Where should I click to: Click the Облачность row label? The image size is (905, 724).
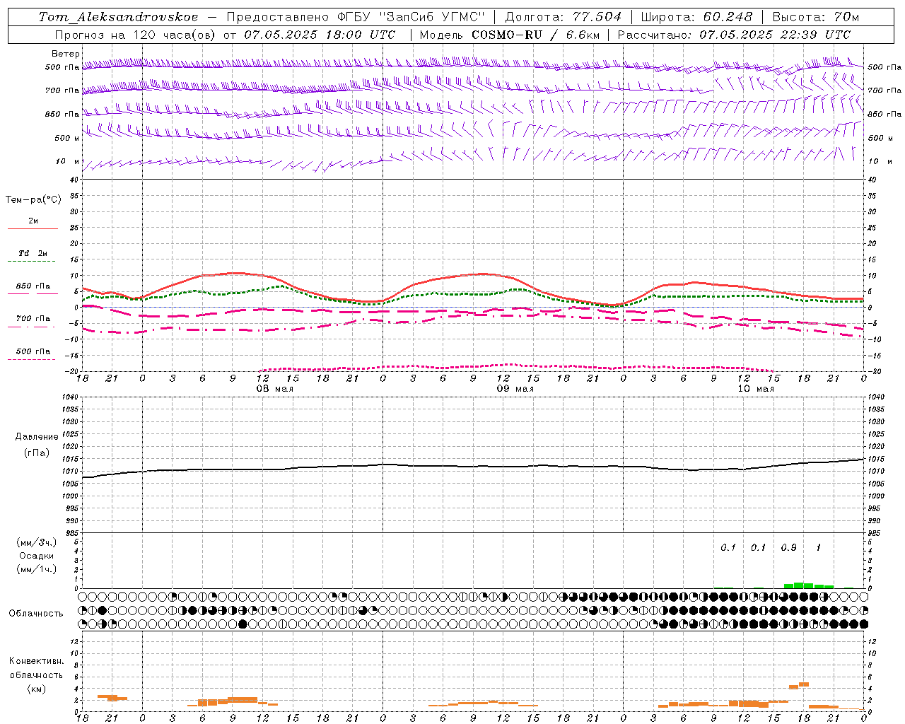pos(36,614)
